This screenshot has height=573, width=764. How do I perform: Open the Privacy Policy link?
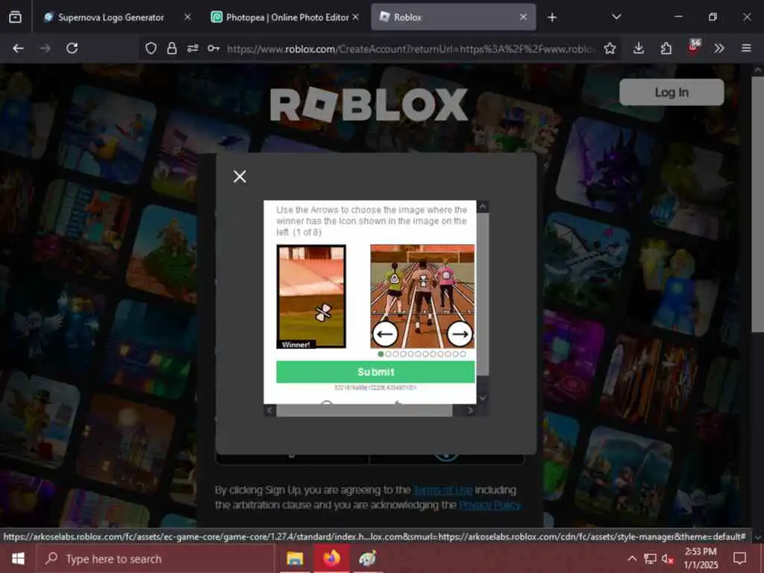[x=490, y=505]
